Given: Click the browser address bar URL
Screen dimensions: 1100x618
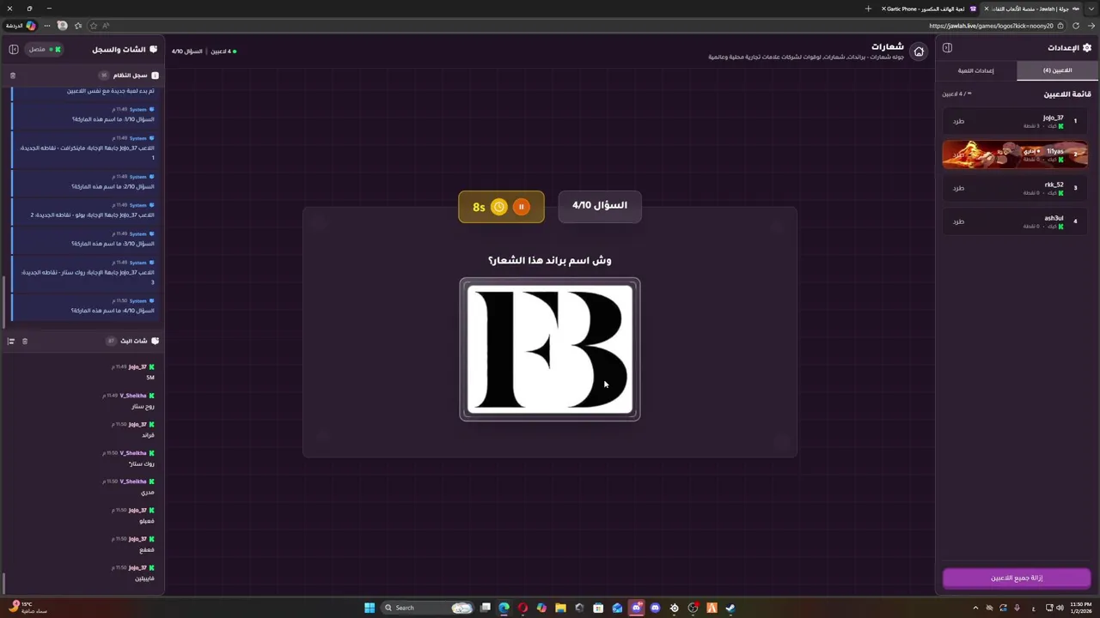Looking at the screenshot, I should (991, 26).
